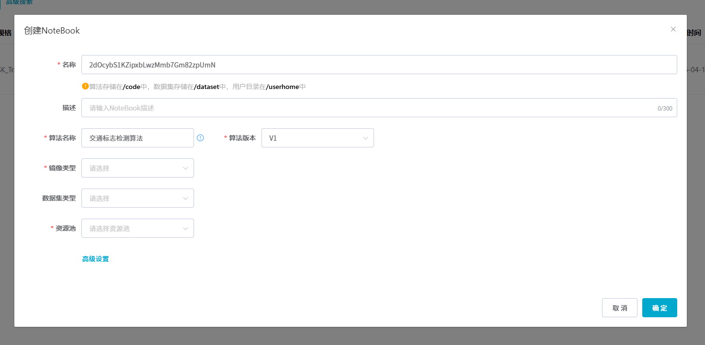
Task: Click the blue info icon beside 算法名称
Action: pyautogui.click(x=200, y=138)
